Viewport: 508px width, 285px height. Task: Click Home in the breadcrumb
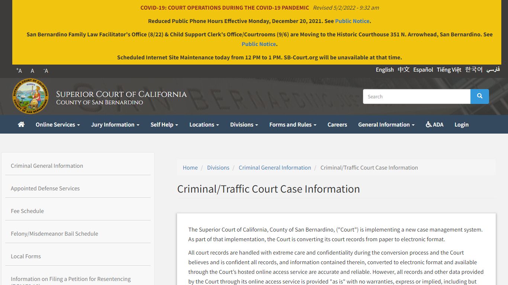point(190,168)
